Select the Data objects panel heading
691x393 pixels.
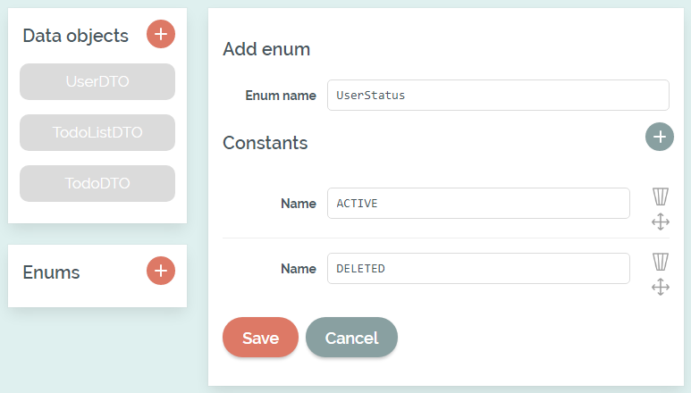[x=75, y=36]
